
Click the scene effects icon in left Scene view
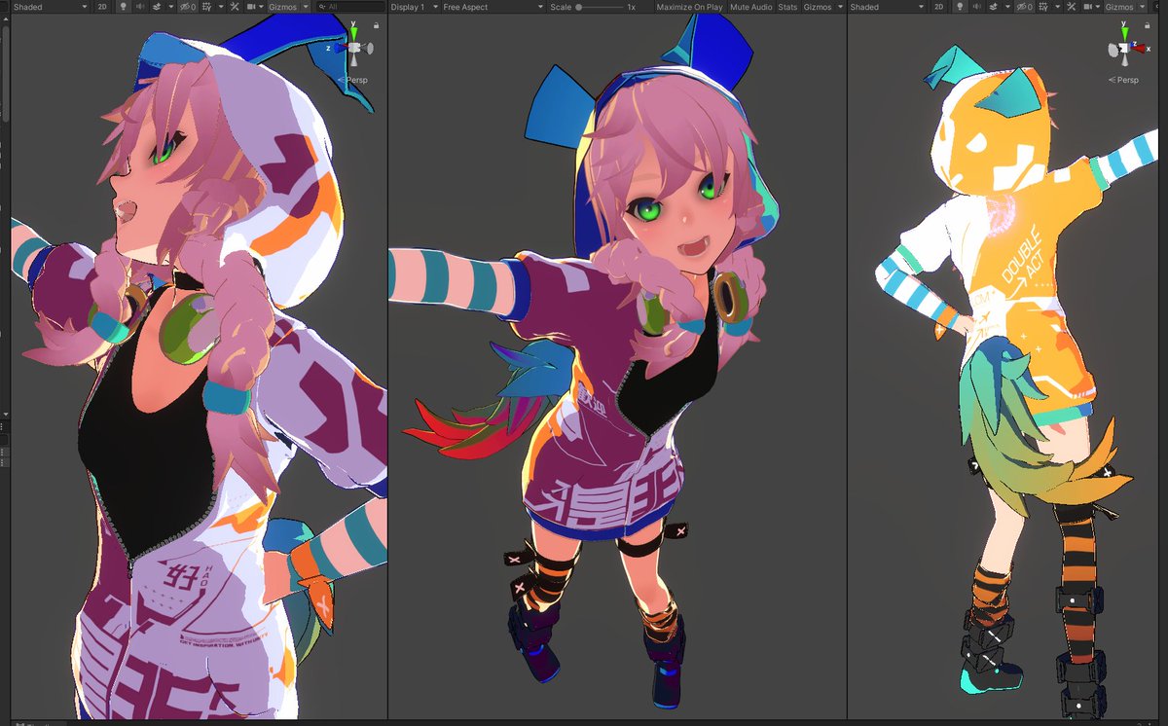click(156, 6)
